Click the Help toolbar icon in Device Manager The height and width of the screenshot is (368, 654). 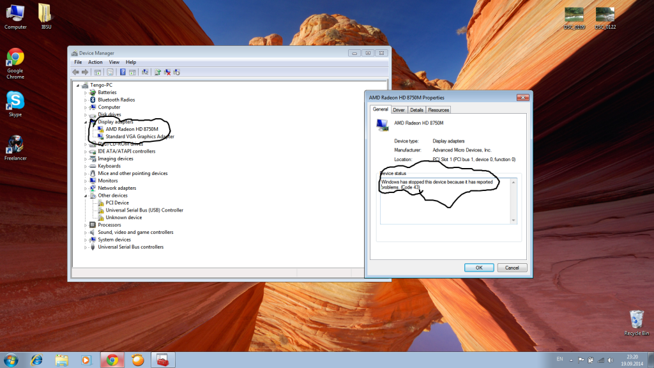point(123,72)
